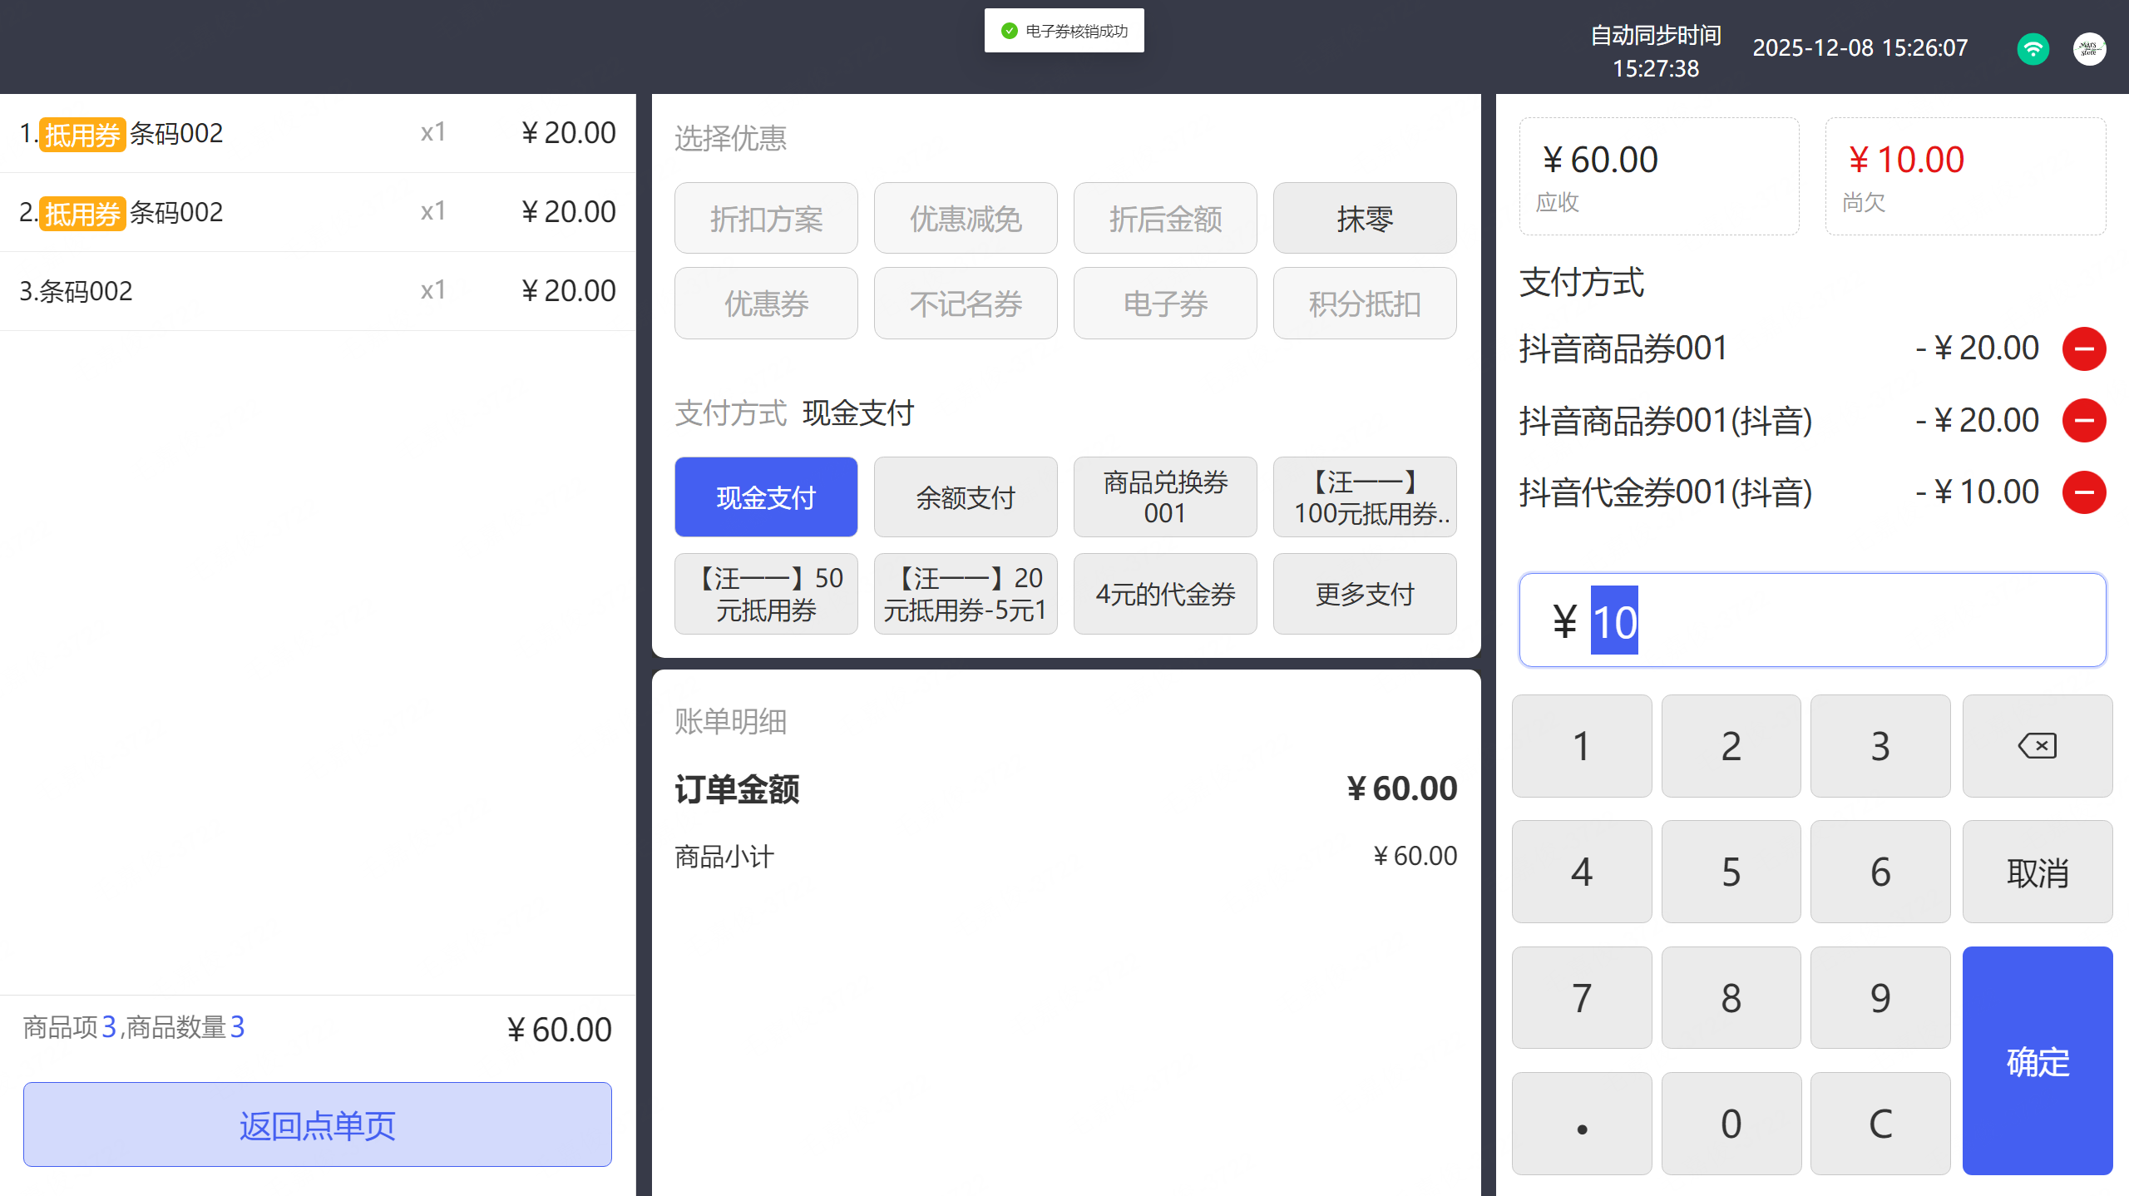
Task: Choose the 4元的代金券 voucher
Action: click(x=1164, y=594)
